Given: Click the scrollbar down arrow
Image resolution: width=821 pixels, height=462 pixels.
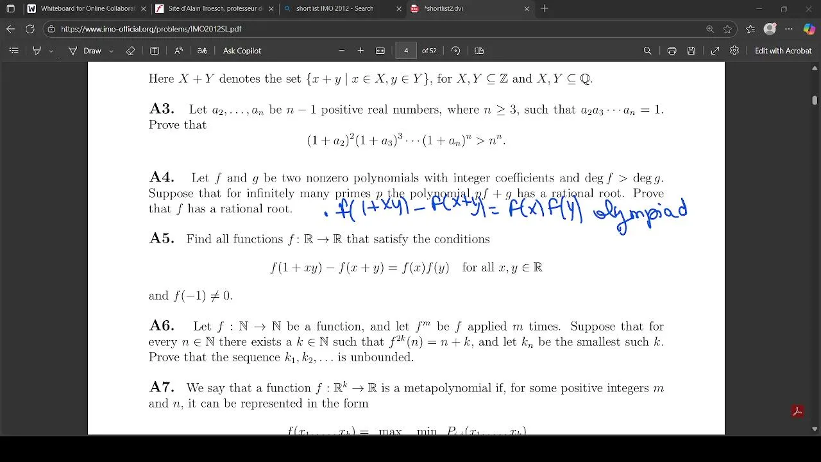Looking at the screenshot, I should click(815, 429).
